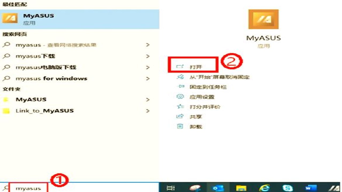Expand the MyASUS folder result arrow
342x192 pixels.
148,100
